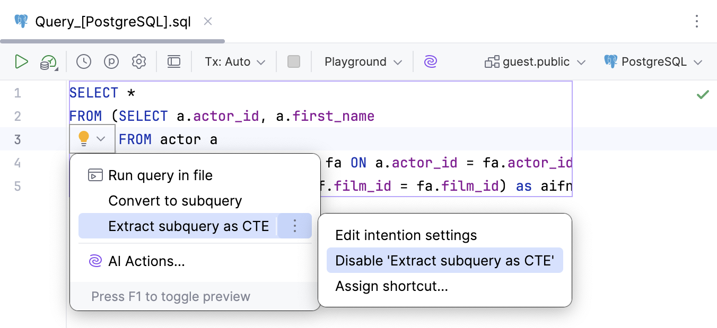Open the Tx: Auto transaction dropdown

click(x=234, y=62)
